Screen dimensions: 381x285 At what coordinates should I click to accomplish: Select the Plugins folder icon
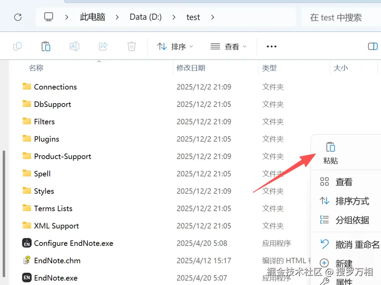tap(27, 139)
